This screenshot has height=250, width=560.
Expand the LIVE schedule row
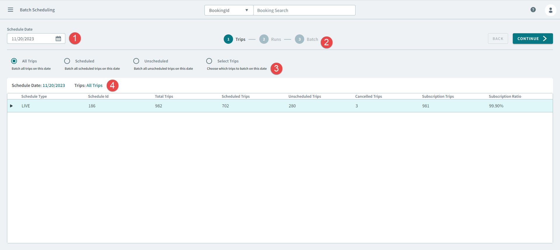[11, 106]
